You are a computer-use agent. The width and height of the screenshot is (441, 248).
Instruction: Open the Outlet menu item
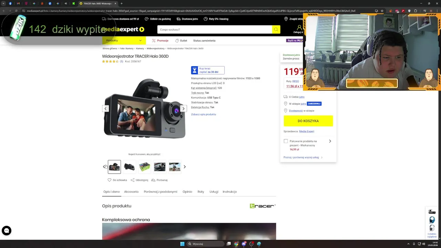pyautogui.click(x=181, y=41)
